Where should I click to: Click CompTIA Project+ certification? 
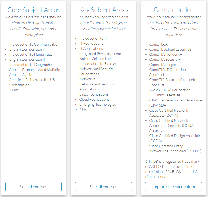[x=164, y=65]
